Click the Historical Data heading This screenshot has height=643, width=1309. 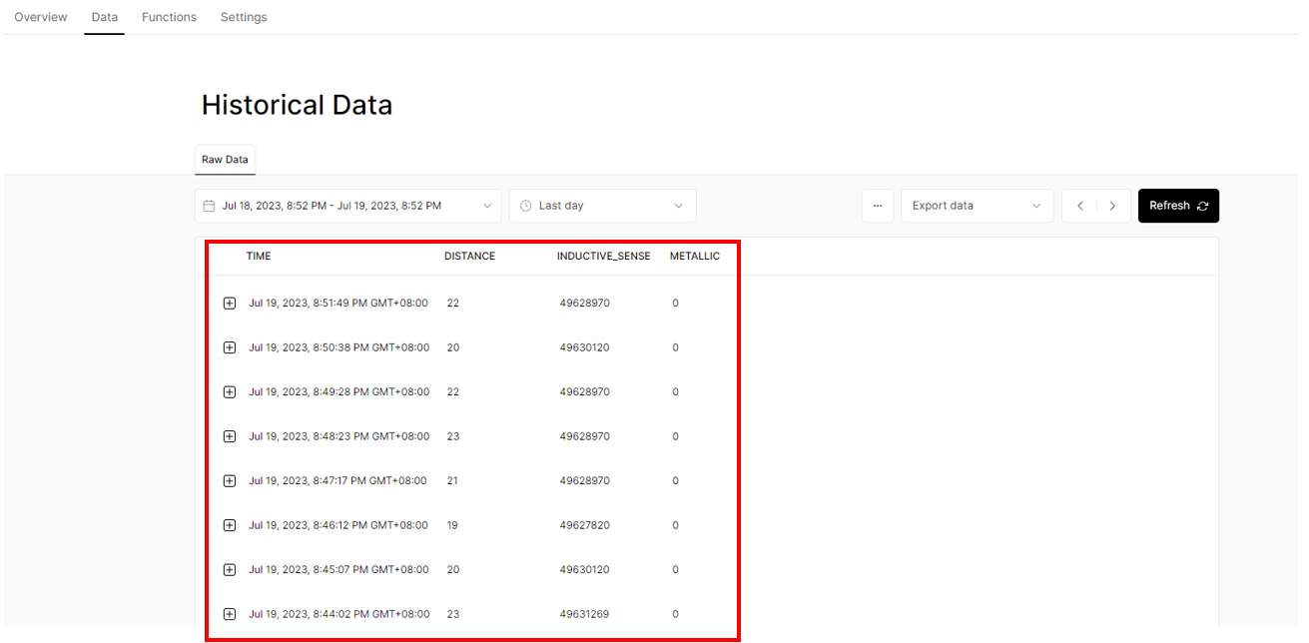tap(297, 105)
